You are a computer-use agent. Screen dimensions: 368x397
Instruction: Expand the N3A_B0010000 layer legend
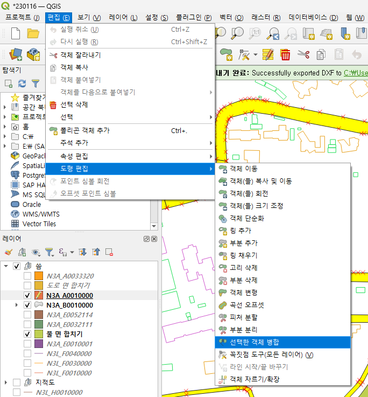(x=17, y=305)
